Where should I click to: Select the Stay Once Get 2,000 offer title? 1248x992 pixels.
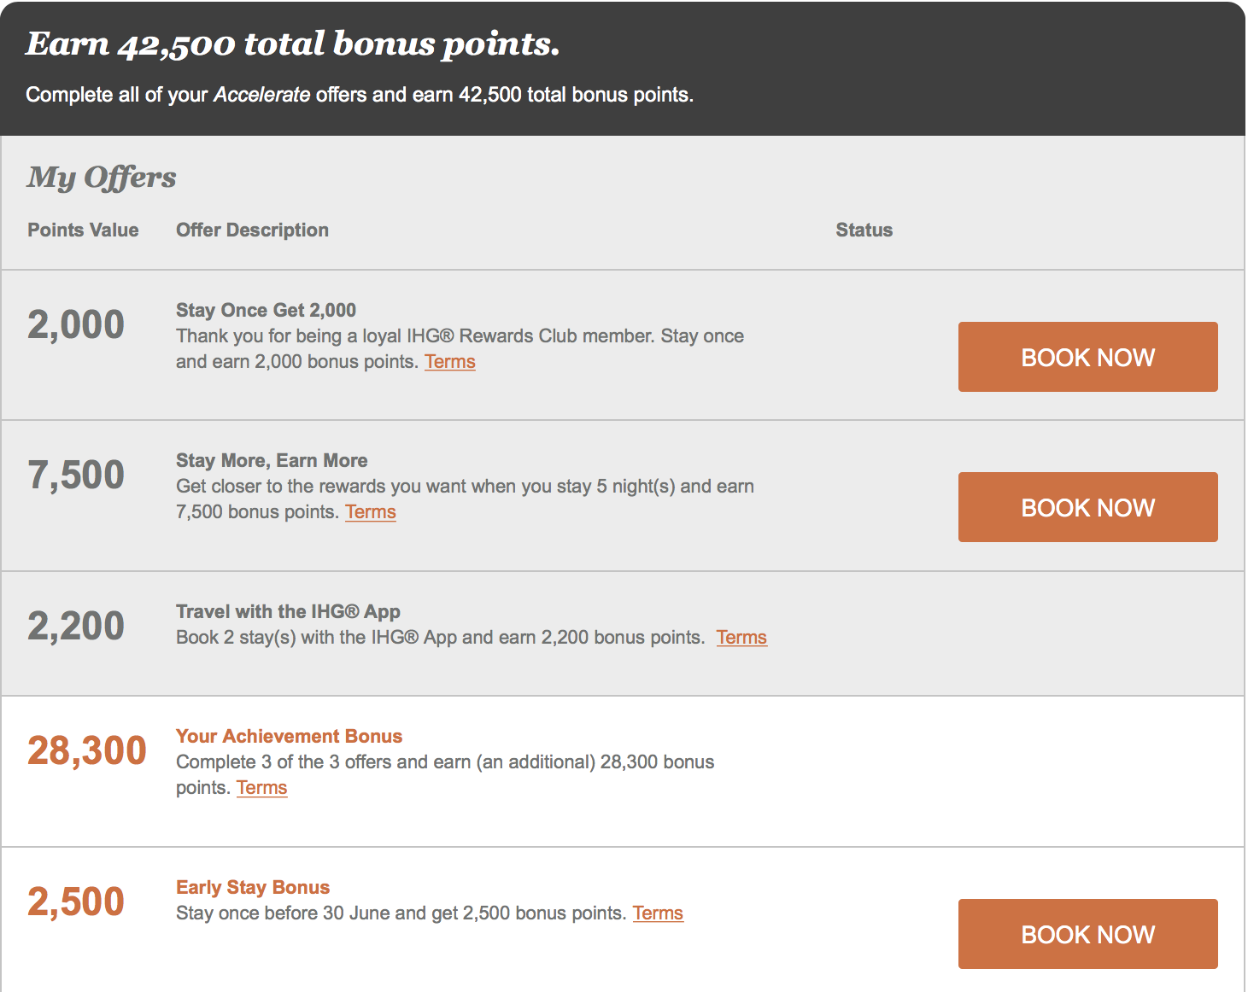coord(266,310)
